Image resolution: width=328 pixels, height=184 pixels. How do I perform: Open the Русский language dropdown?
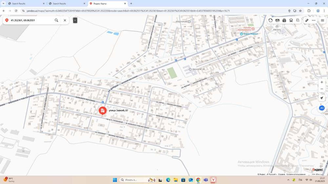tap(272, 174)
